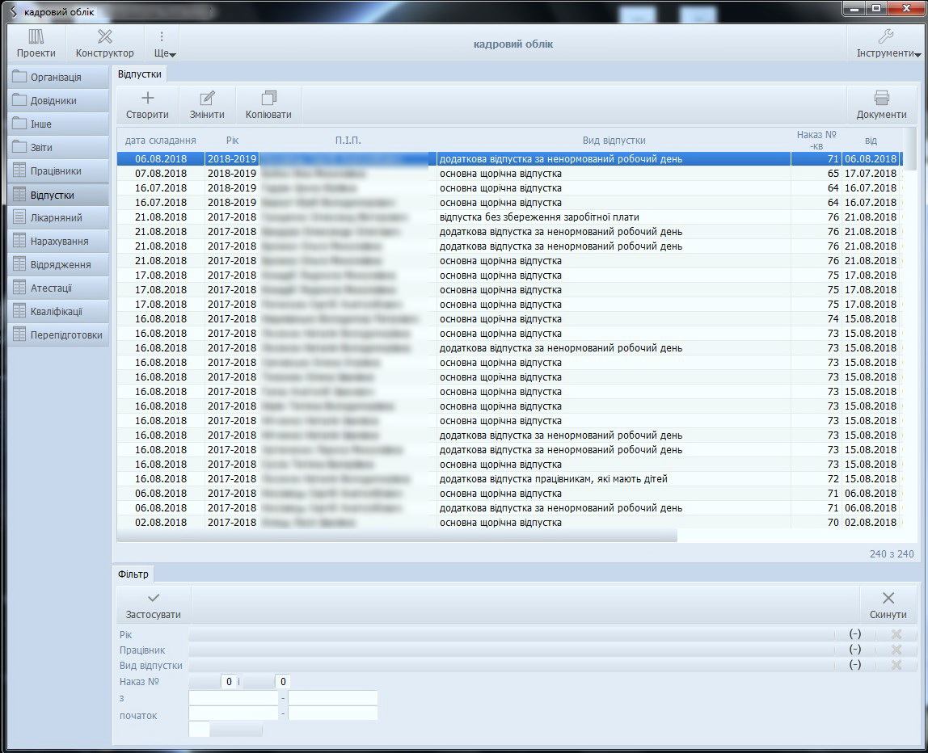Click the Копіювати copy icon
The height and width of the screenshot is (753, 928).
(x=268, y=99)
